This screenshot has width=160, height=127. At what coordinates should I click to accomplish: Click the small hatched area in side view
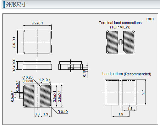tap(71, 69)
